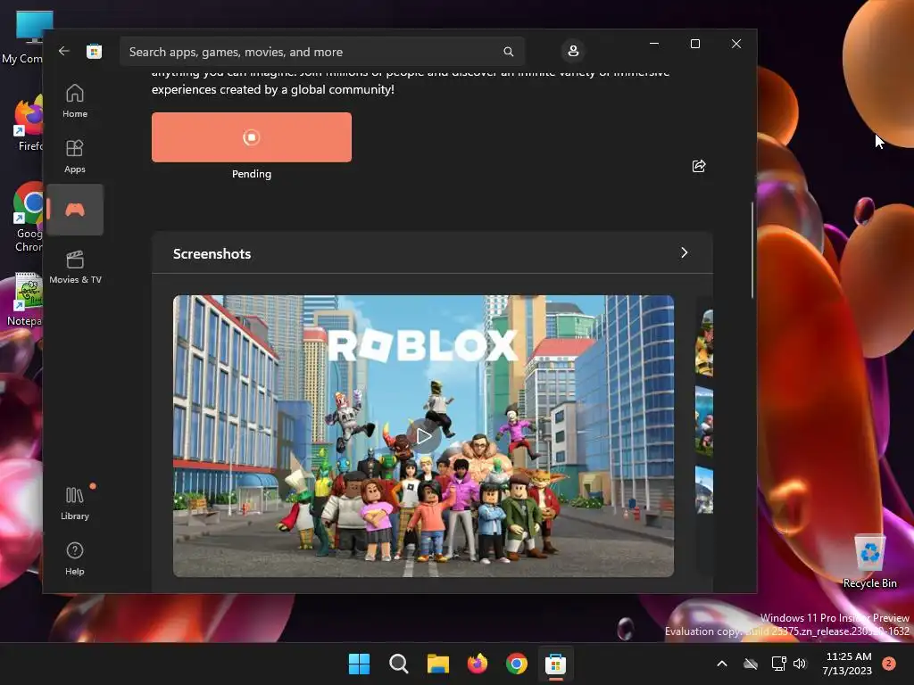Open Apps section in sidebar
Viewport: 914px width, 685px height.
[x=75, y=156]
